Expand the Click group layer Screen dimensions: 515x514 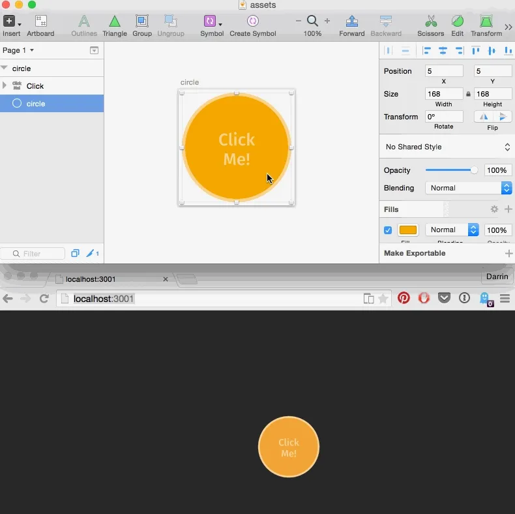click(5, 85)
